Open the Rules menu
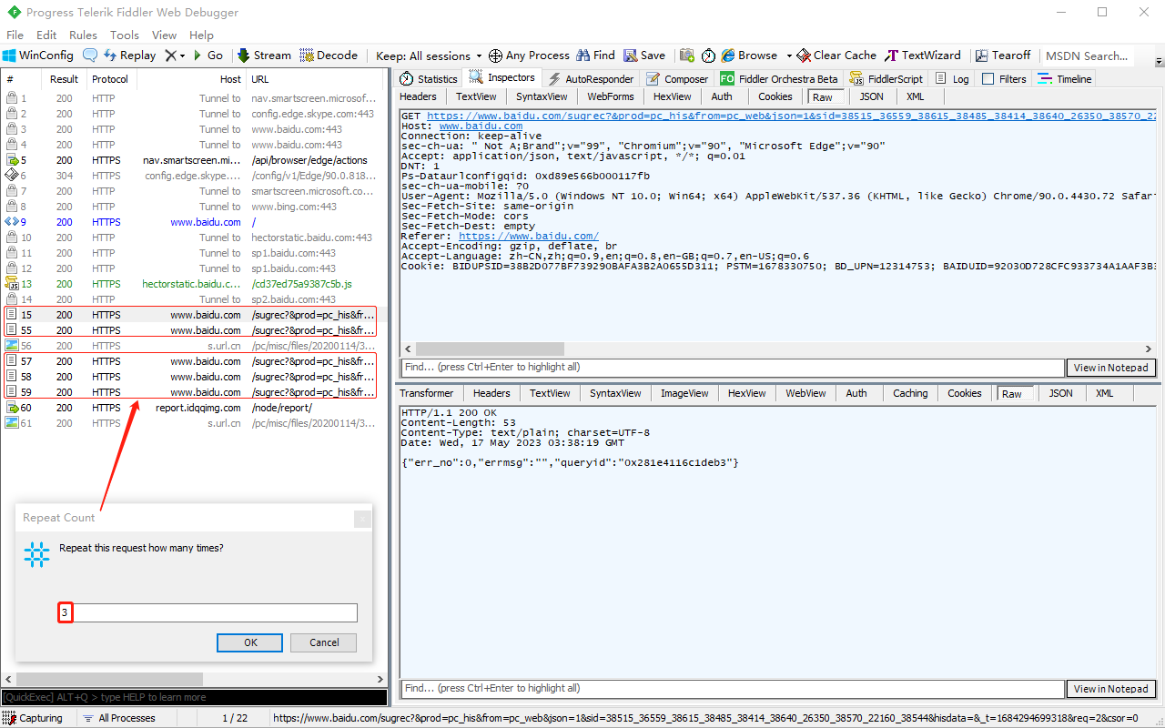The width and height of the screenshot is (1165, 728). [83, 35]
